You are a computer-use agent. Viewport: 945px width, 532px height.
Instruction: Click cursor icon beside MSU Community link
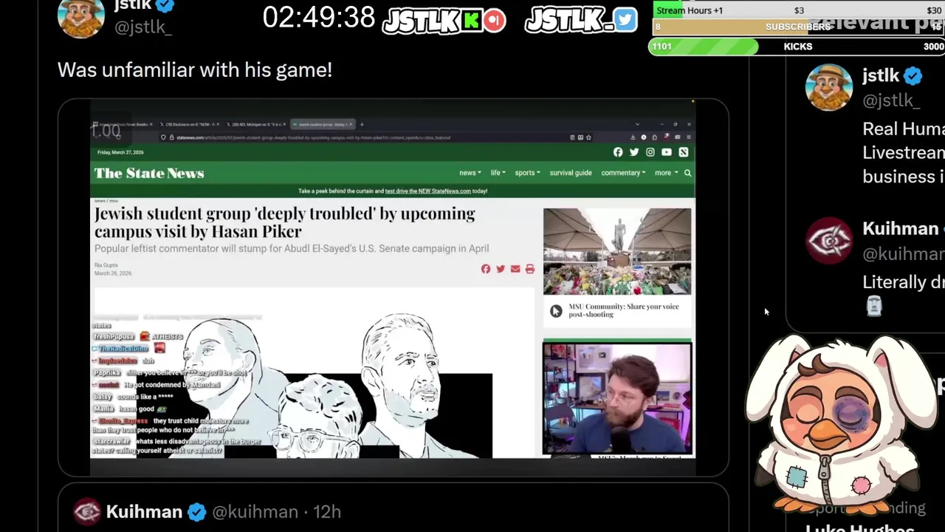tap(556, 311)
